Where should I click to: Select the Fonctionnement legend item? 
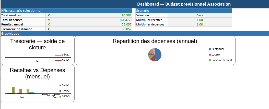click(221, 60)
